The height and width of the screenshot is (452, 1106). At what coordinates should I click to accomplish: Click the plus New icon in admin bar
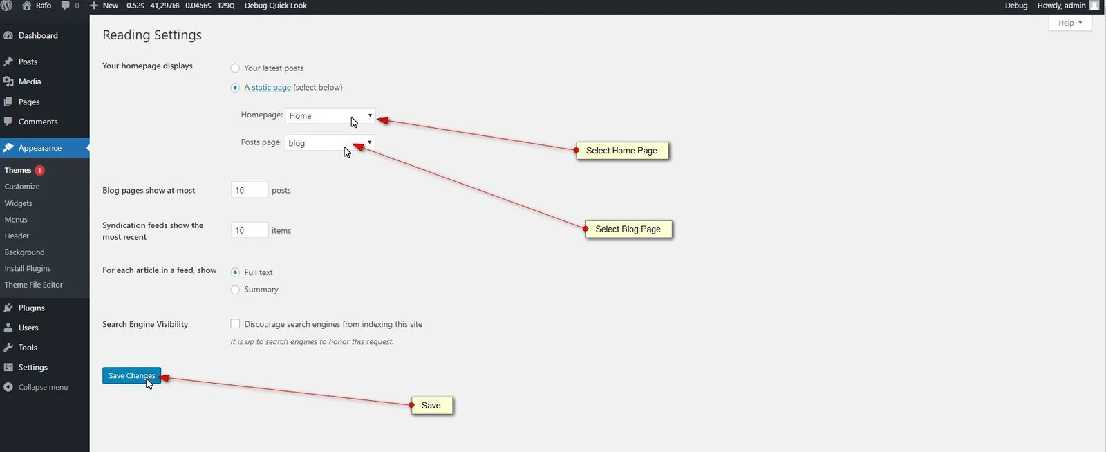[x=94, y=6]
